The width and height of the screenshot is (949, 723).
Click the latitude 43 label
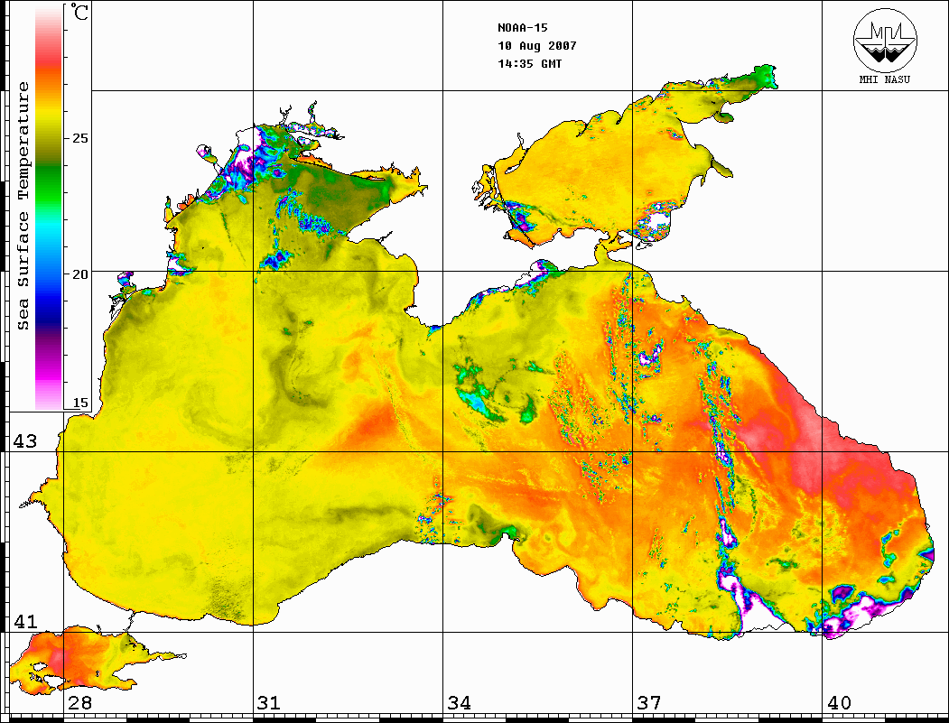(23, 441)
